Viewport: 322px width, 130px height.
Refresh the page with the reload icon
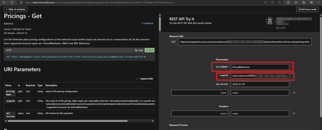[x=12, y=2]
